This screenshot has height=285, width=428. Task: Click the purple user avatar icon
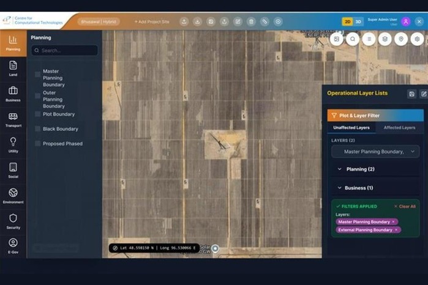tap(406, 21)
